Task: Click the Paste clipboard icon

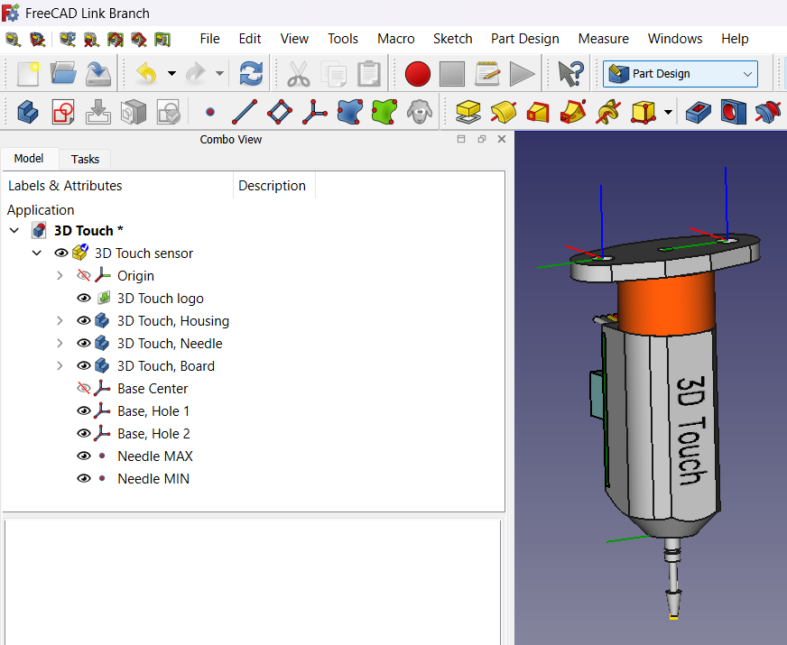Action: [x=369, y=74]
